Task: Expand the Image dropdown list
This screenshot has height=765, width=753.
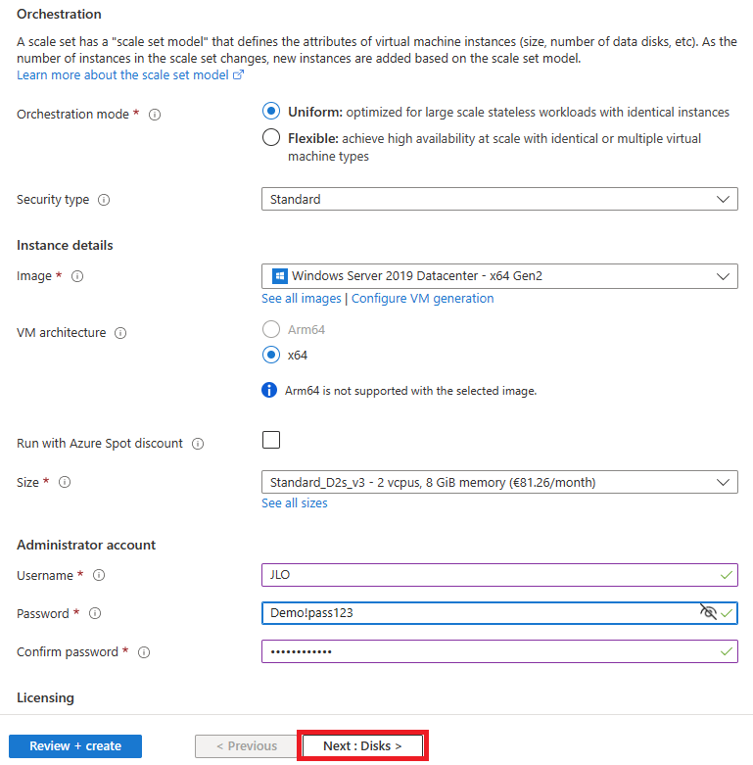Action: tap(499, 276)
